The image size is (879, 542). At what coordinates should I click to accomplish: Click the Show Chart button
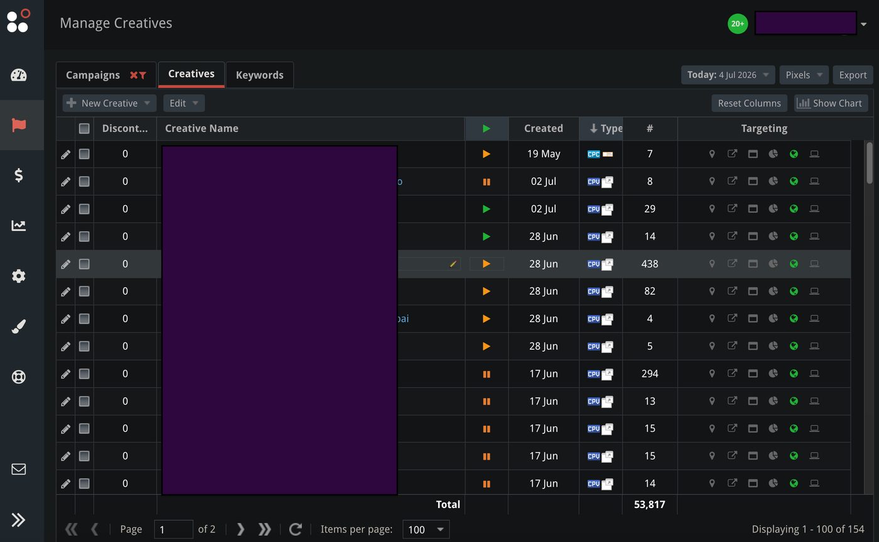pyautogui.click(x=831, y=103)
